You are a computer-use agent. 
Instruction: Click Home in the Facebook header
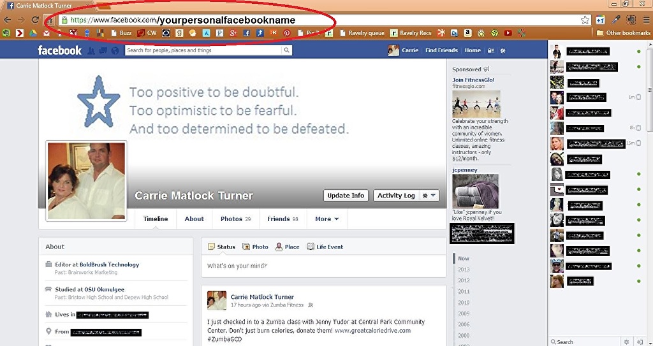click(x=473, y=50)
